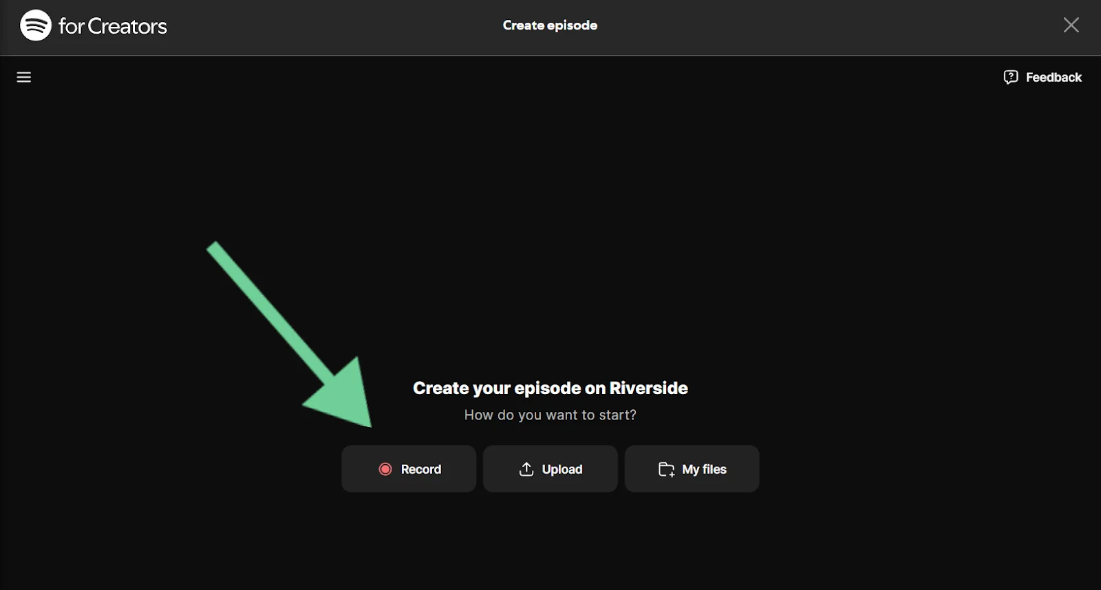Choose Upload to add a file
1101x590 pixels.
click(x=550, y=469)
